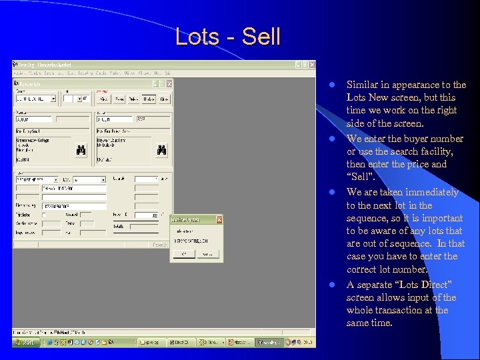The image size is (480, 360).
Task: Click the system tray clock
Action: pyautogui.click(x=307, y=342)
